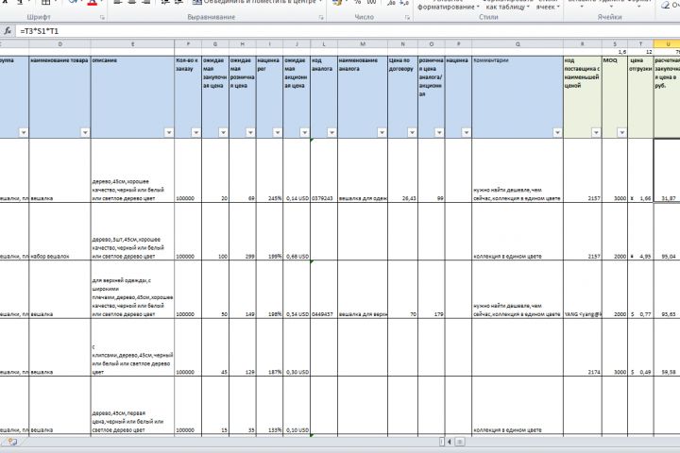Open filter dropdown for код аналога column
The height and width of the screenshot is (453, 680).
coord(331,133)
